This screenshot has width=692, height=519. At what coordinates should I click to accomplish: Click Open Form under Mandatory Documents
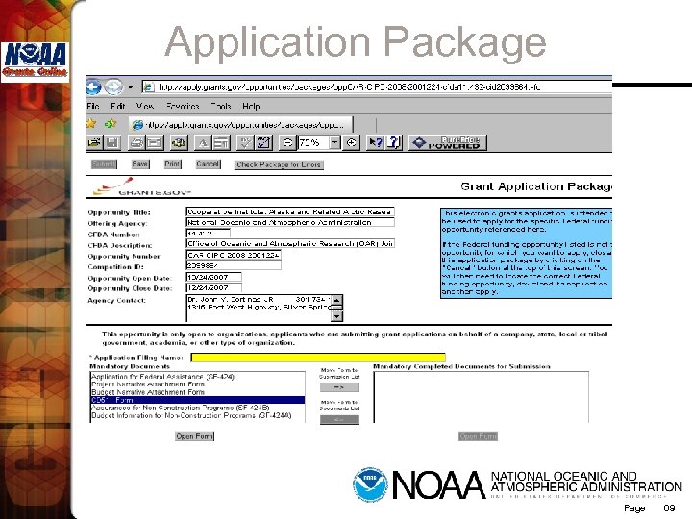pyautogui.click(x=194, y=436)
